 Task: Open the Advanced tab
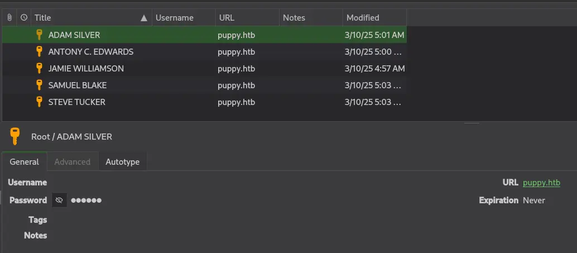point(72,162)
